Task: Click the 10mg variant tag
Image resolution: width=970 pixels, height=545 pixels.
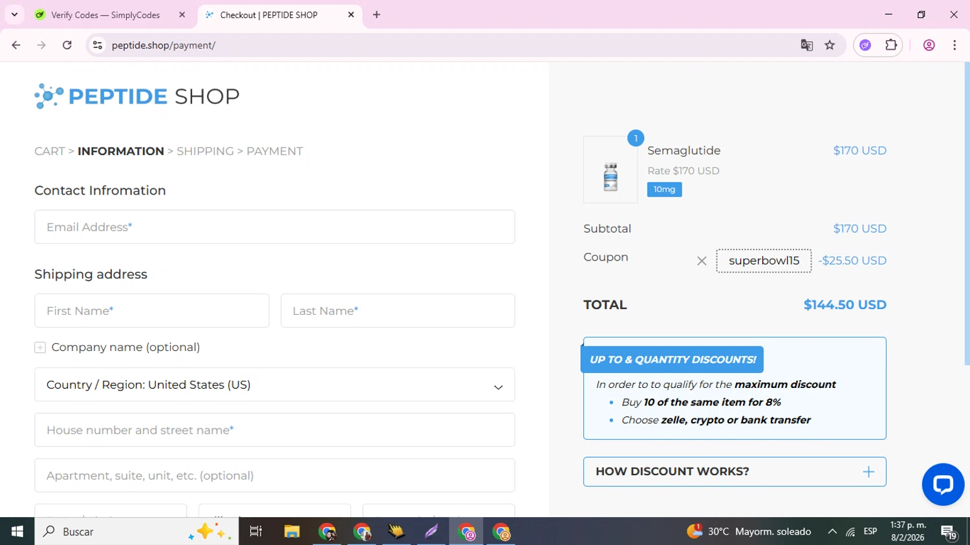Action: 664,189
